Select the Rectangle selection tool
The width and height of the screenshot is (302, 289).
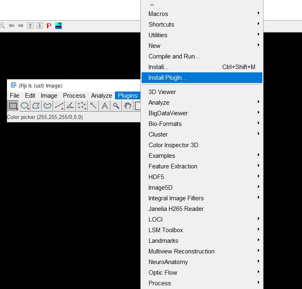pos(13,106)
